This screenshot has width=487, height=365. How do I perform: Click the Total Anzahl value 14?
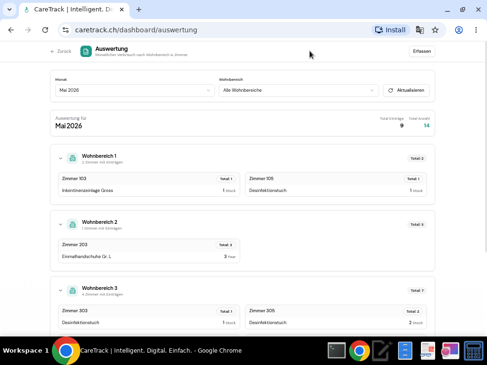(427, 125)
